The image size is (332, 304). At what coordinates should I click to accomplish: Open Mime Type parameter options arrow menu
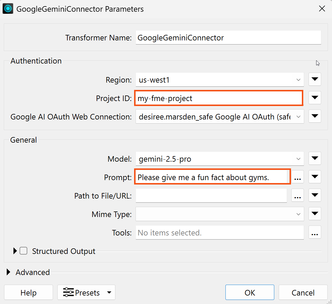point(315,214)
